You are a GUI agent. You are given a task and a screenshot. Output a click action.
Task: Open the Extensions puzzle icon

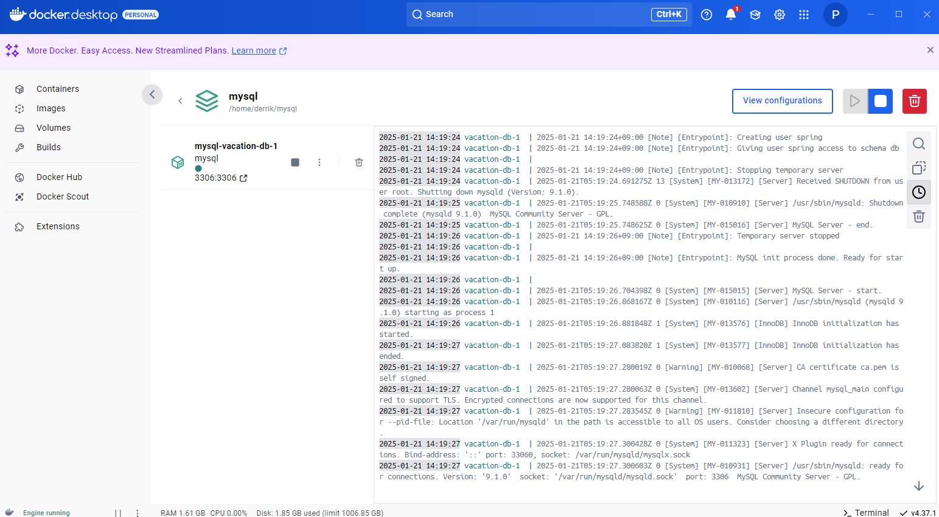(19, 226)
